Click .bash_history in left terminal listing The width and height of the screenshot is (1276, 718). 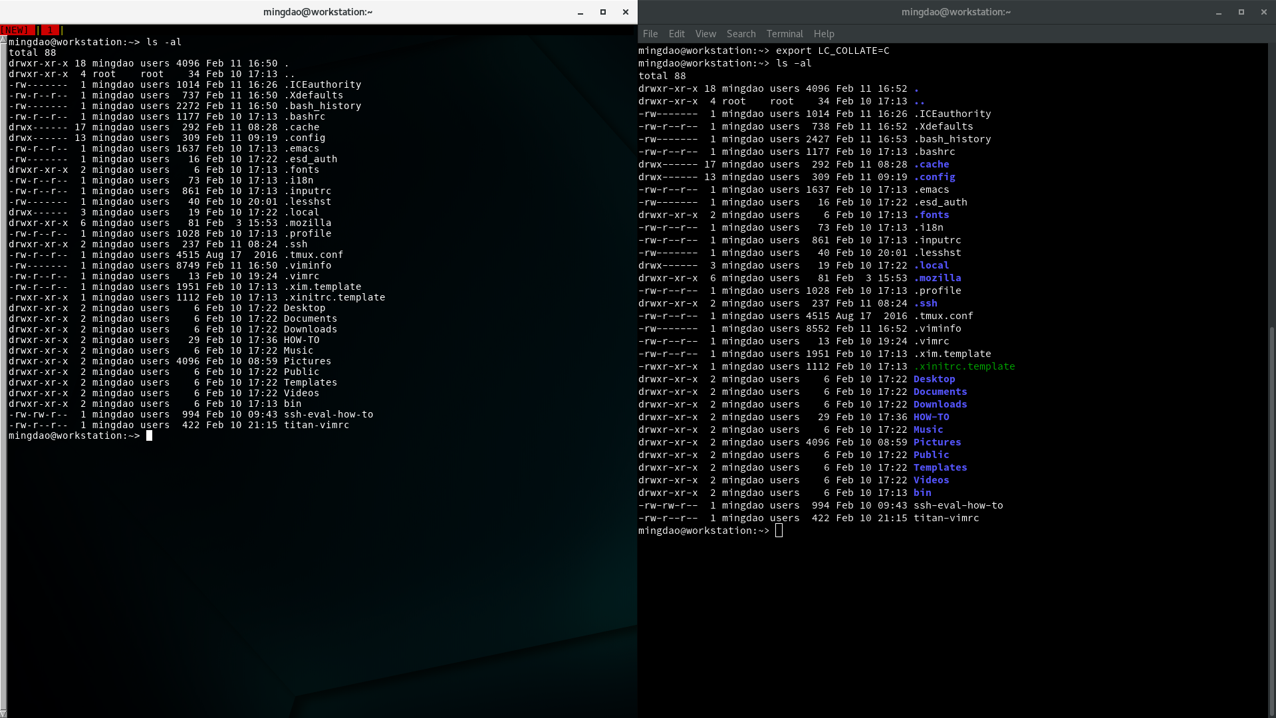(x=322, y=106)
